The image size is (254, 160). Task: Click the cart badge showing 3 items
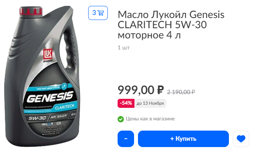(98, 13)
